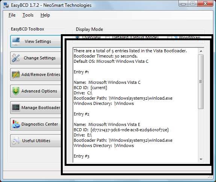Minimize the EasyBCD window
The image size is (216, 182).
click(183, 4)
